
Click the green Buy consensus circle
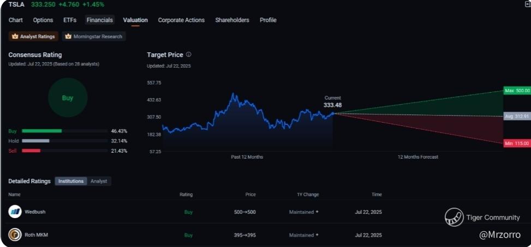click(68, 98)
